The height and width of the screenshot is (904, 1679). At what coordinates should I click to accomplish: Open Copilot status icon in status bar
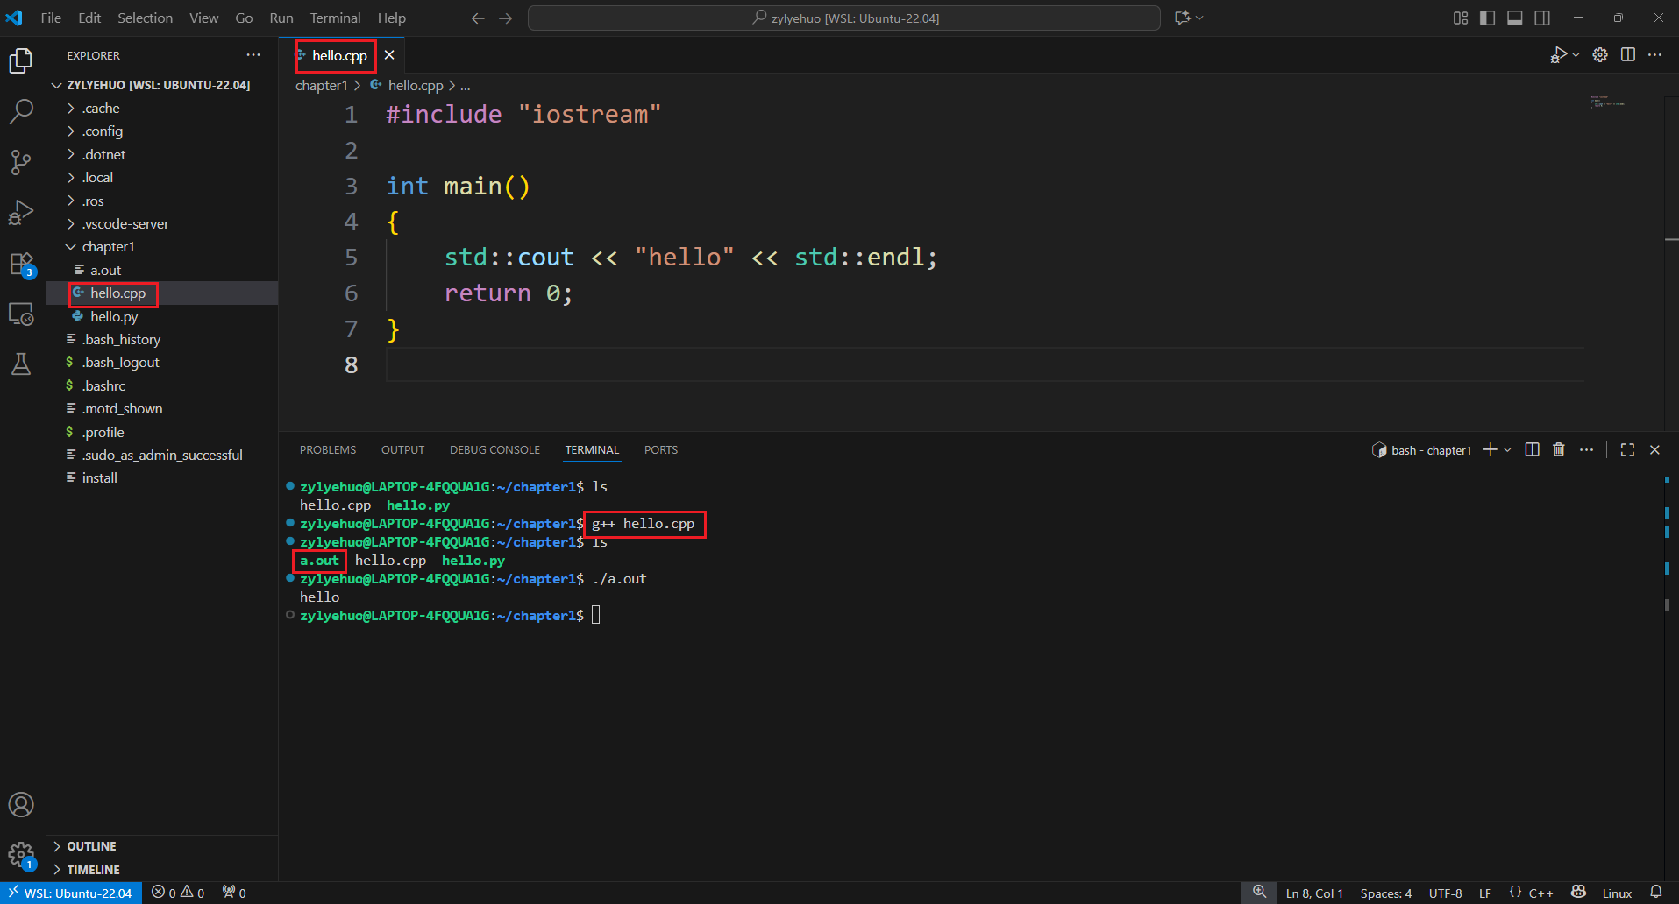pos(1578,893)
